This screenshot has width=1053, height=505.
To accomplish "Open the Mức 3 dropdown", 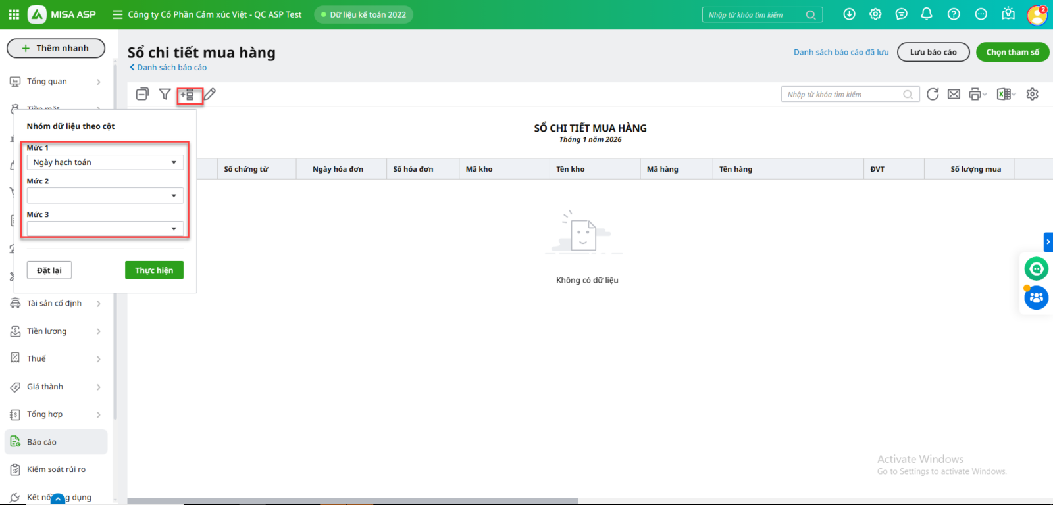I will [x=105, y=229].
